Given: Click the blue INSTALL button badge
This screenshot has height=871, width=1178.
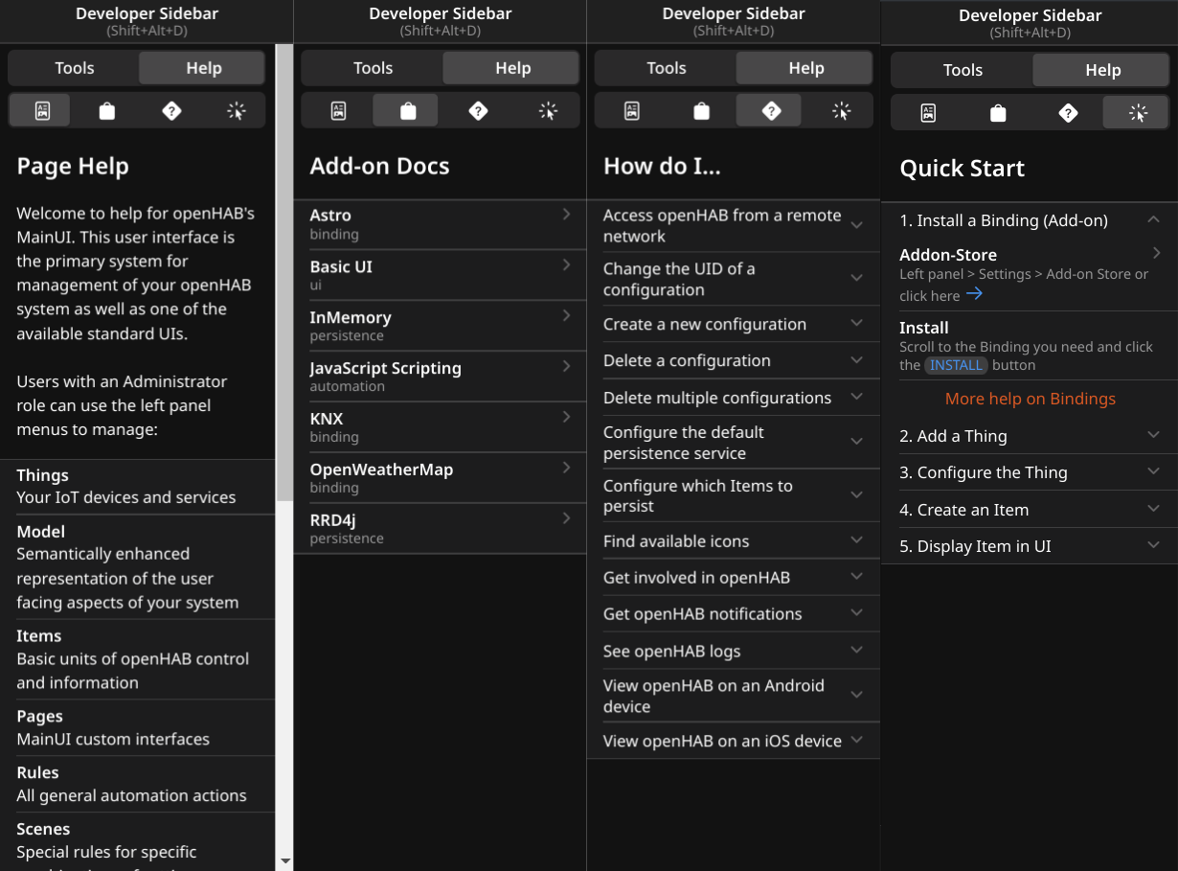Looking at the screenshot, I should 956,365.
